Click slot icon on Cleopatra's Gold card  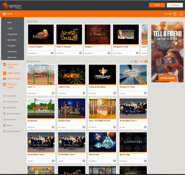pos(137,53)
